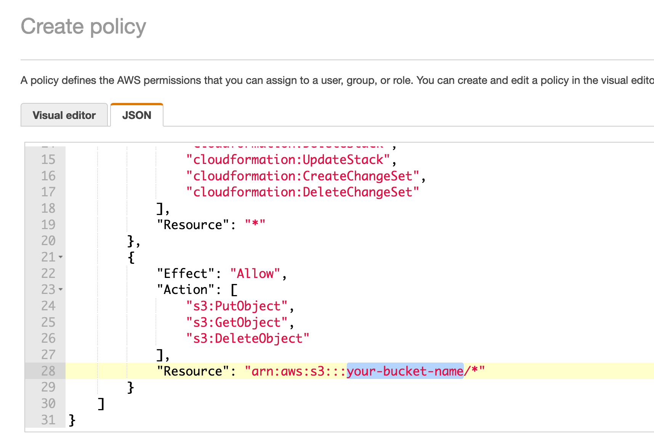Click line number 28 in the gutter
The height and width of the screenshot is (443, 654).
(x=47, y=371)
